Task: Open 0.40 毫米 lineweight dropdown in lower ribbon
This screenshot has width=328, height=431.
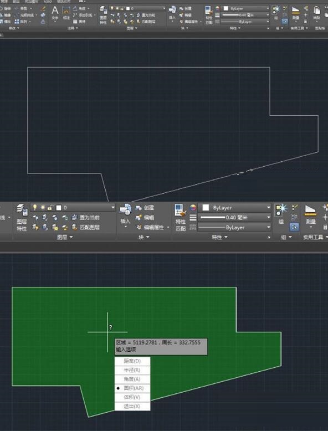Action: 268,217
